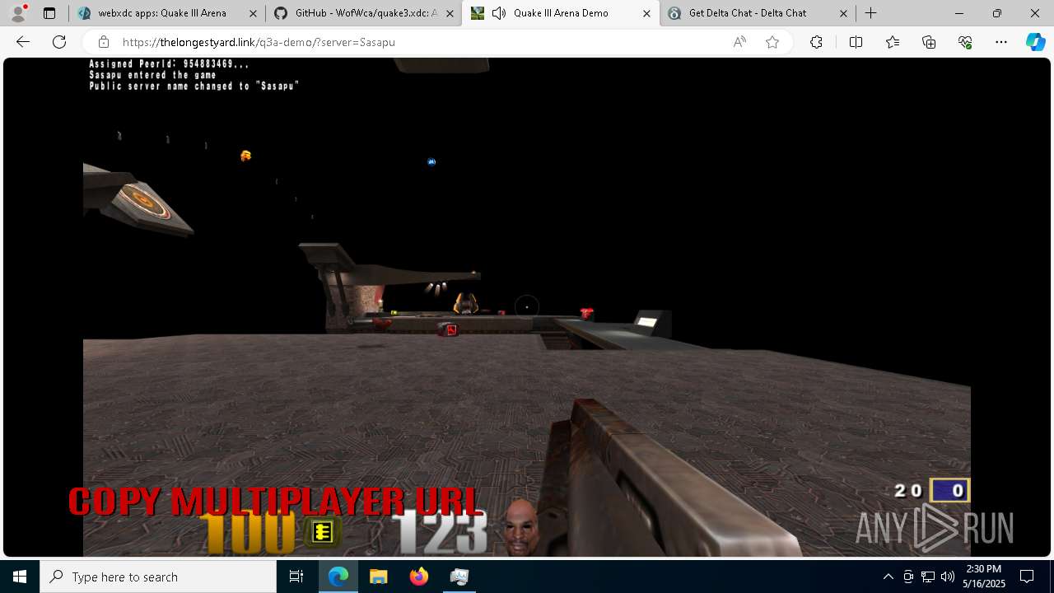Open the tab actions menu icon
1054x593 pixels.
[49, 13]
